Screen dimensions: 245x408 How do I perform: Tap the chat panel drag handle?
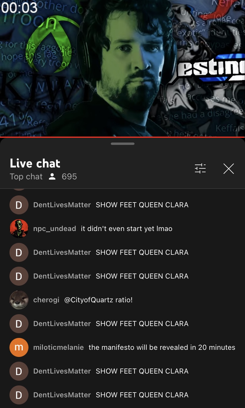[x=122, y=144]
